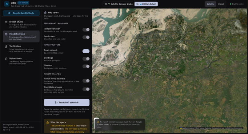
Task: Click 'INFRASTRUCTURE' section header
Action: 52,45
